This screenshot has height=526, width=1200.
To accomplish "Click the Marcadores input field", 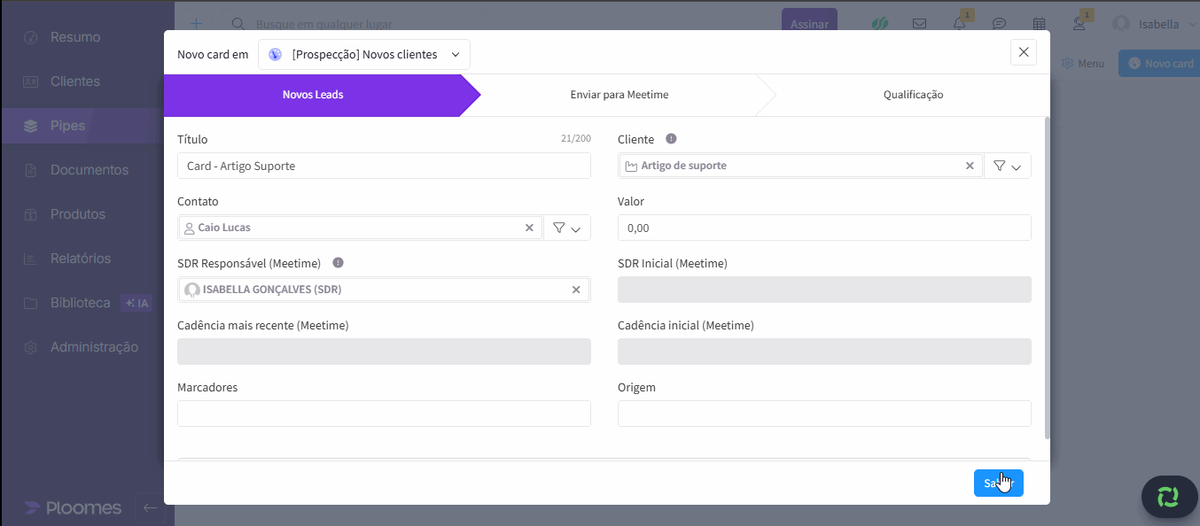I will click(x=384, y=414).
